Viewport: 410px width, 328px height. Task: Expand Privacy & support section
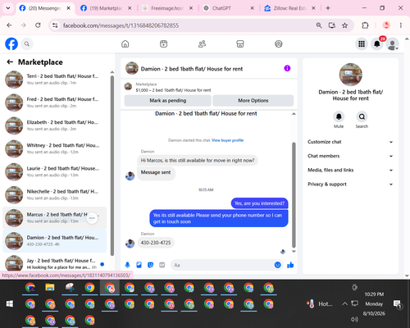[350, 184]
